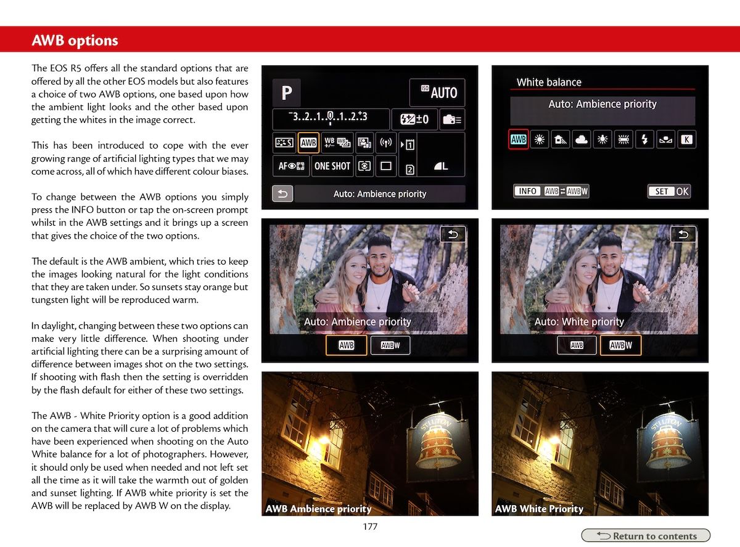Click the Return to contents link
The image size is (740, 547).
click(646, 535)
